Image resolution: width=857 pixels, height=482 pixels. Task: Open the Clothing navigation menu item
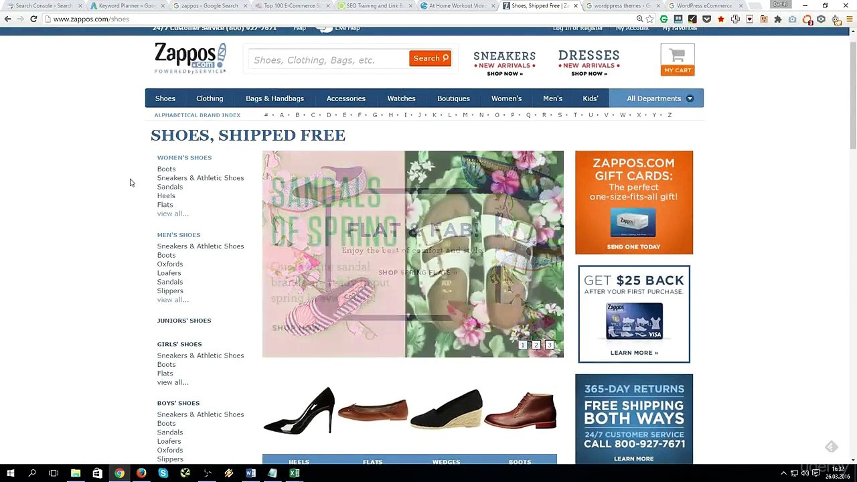[210, 98]
